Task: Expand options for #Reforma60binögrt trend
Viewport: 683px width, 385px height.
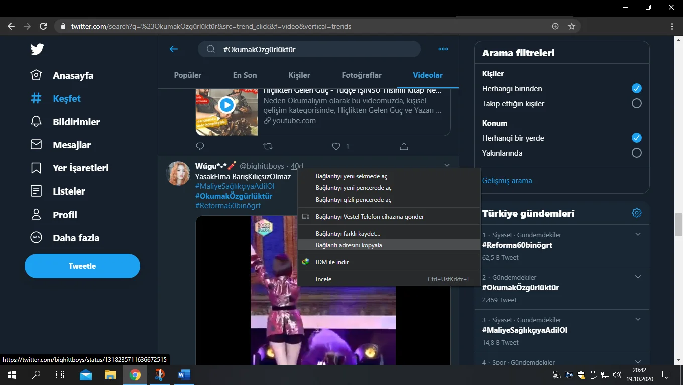Action: coord(638,235)
